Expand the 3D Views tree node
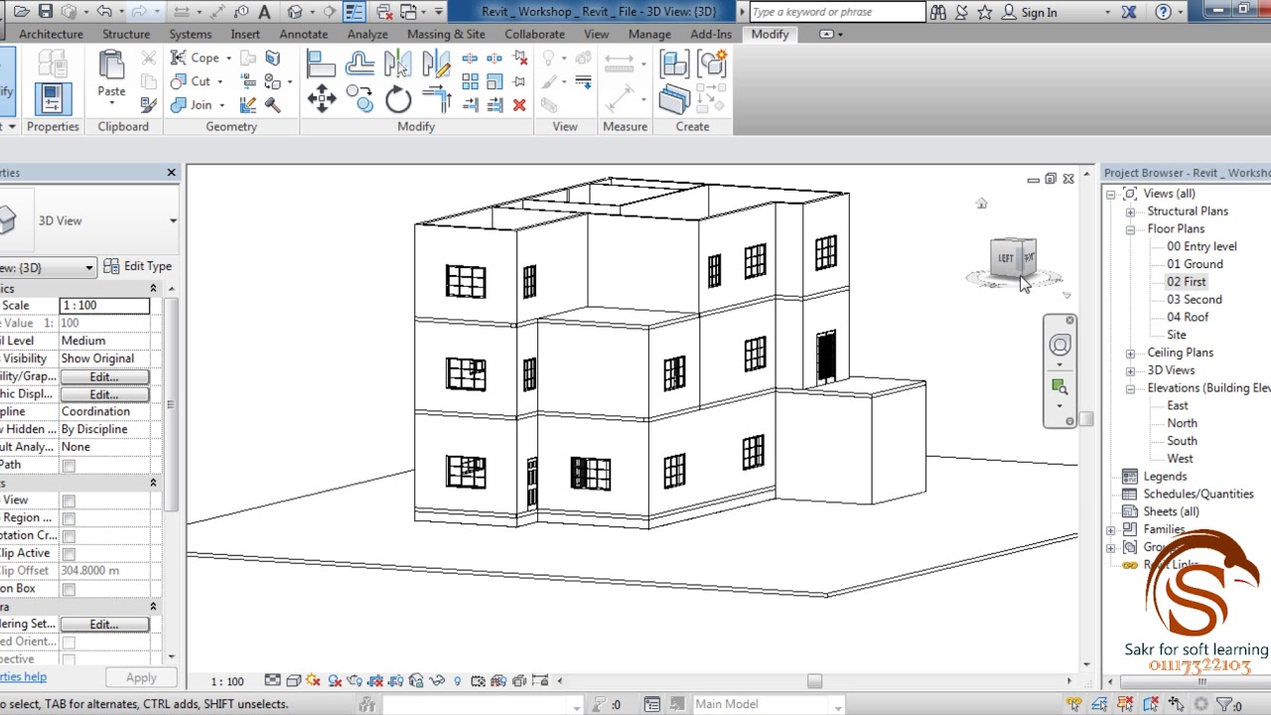Image resolution: width=1271 pixels, height=715 pixels. [x=1130, y=370]
